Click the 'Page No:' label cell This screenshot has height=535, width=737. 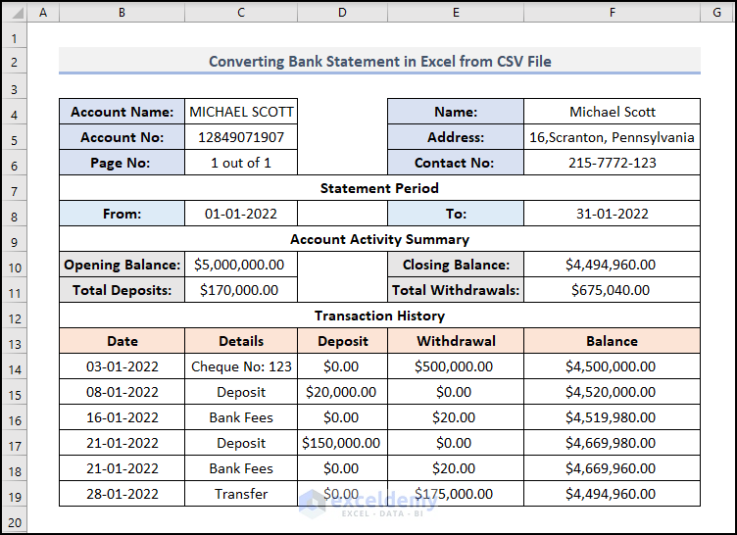(123, 163)
